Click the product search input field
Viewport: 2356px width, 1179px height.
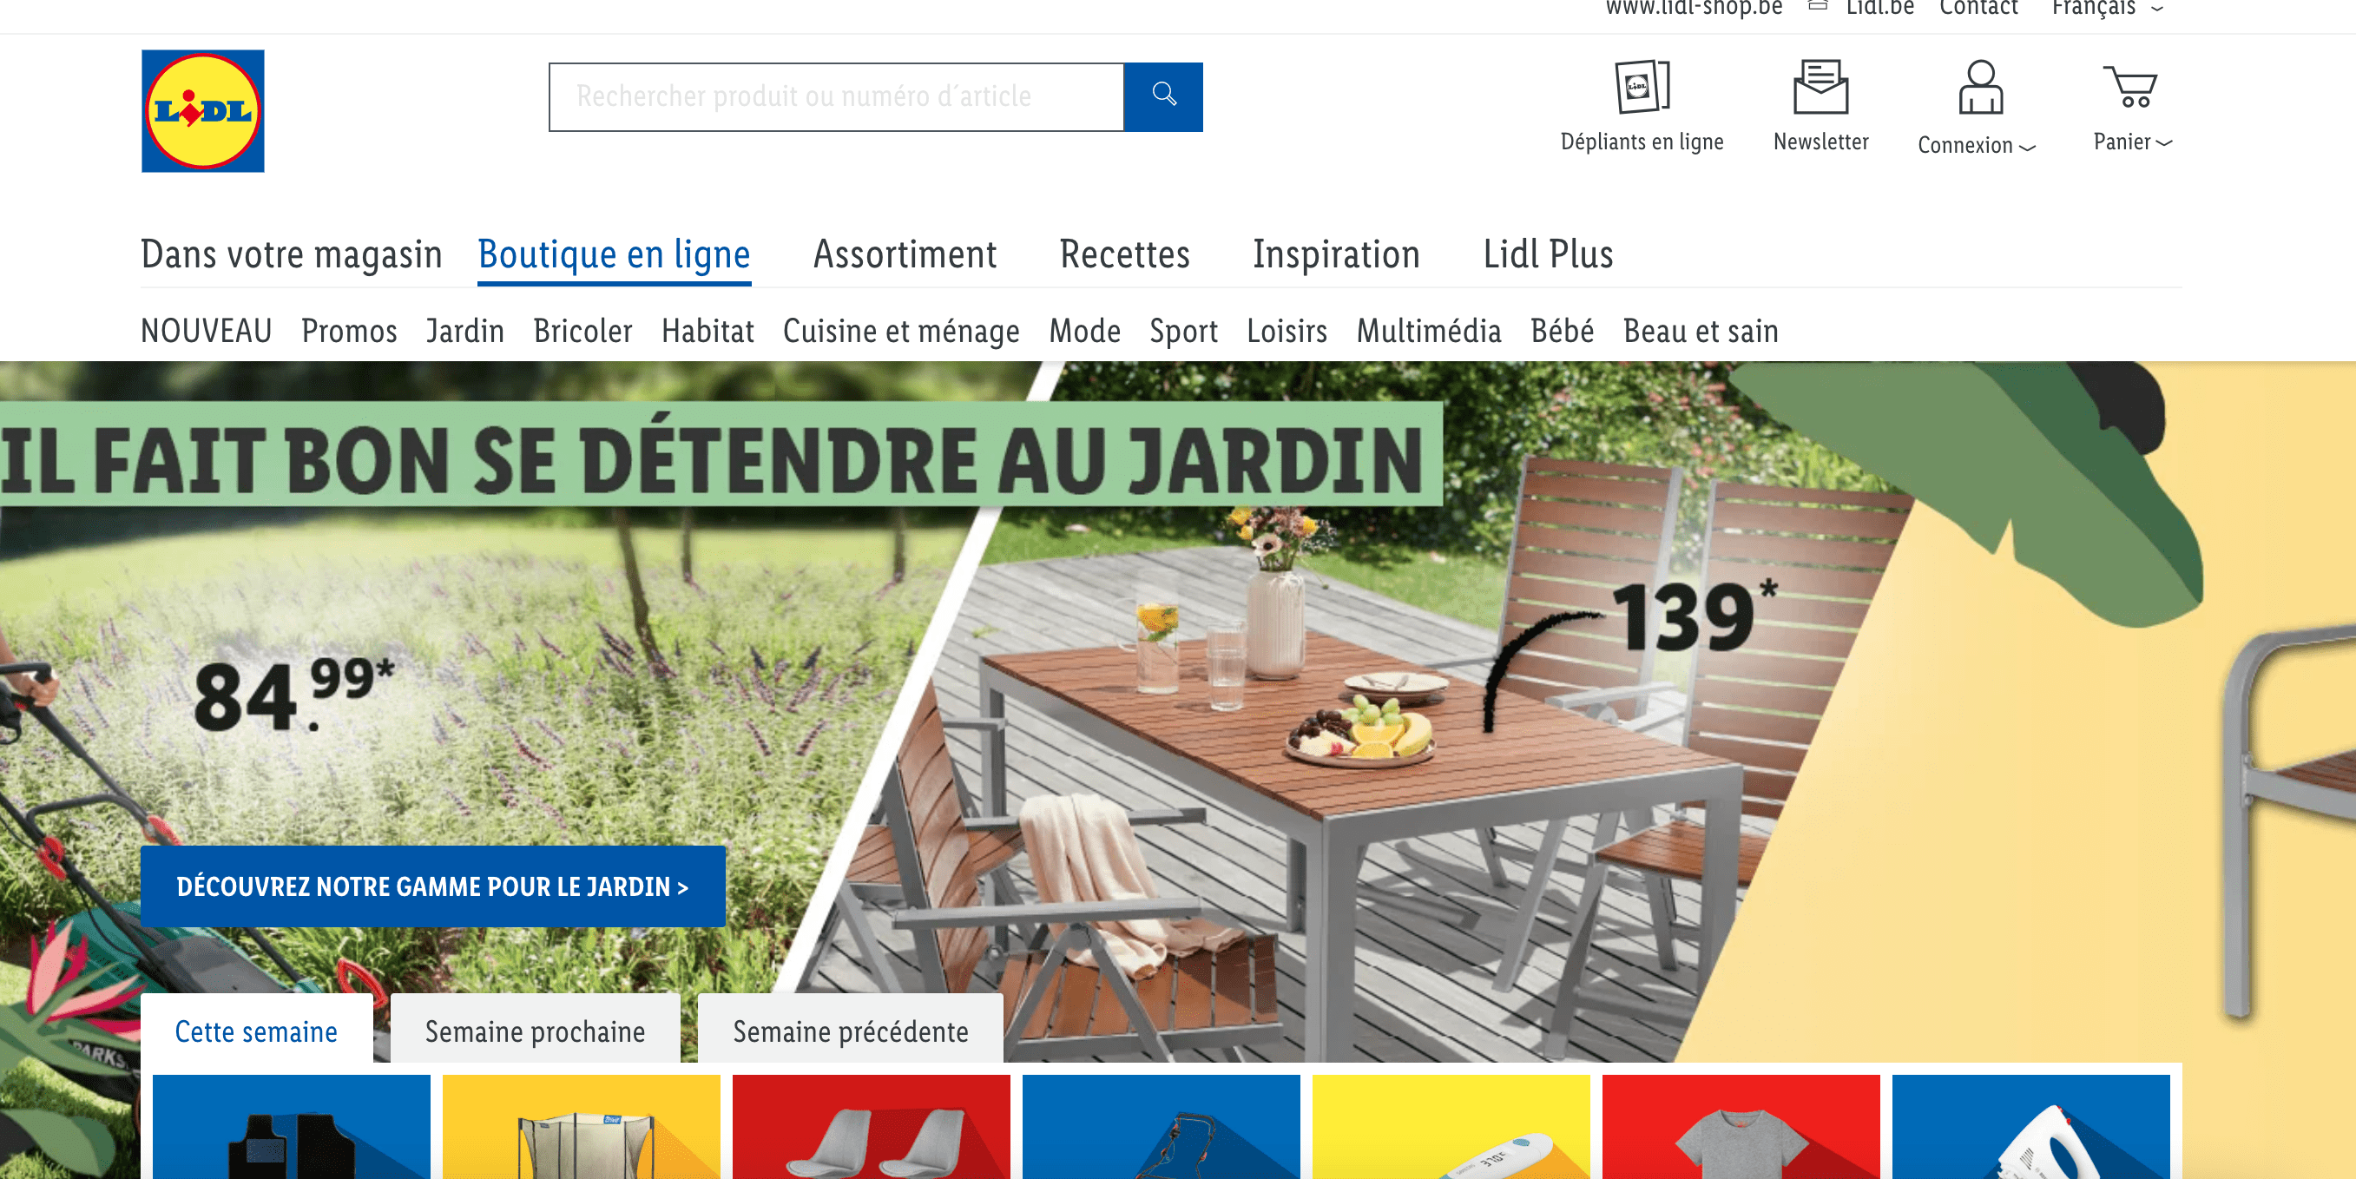[836, 96]
